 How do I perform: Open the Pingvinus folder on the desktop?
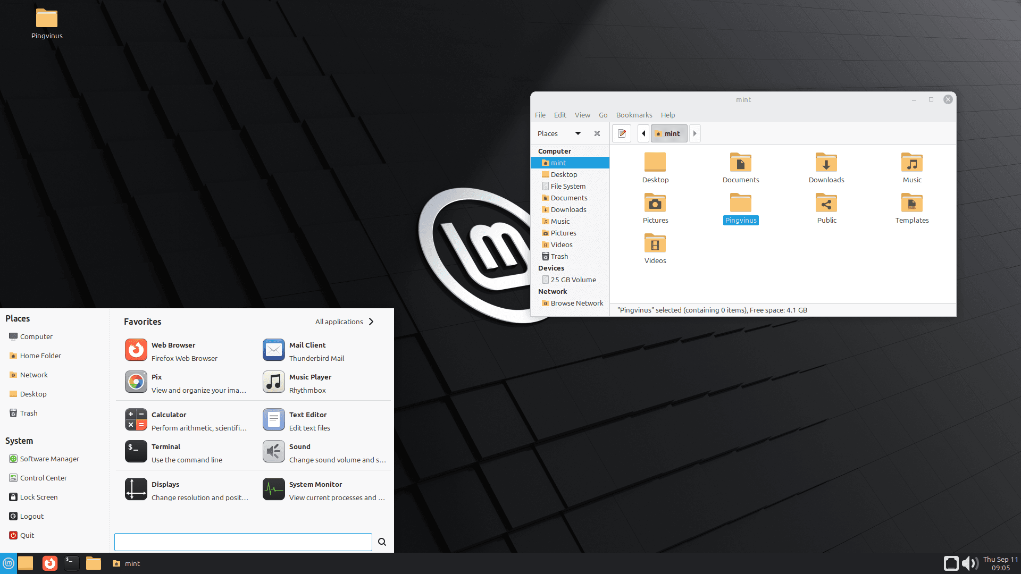pyautogui.click(x=46, y=18)
